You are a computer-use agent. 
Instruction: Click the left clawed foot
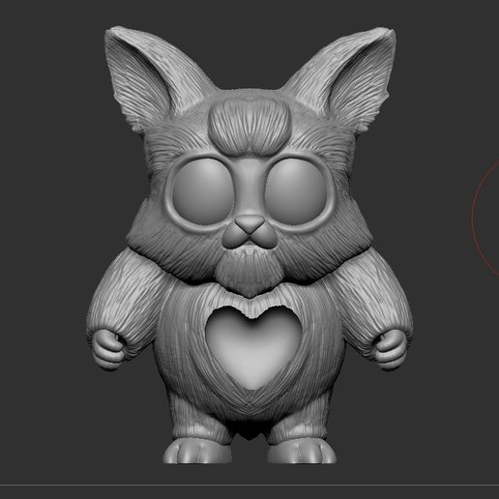tap(196, 452)
